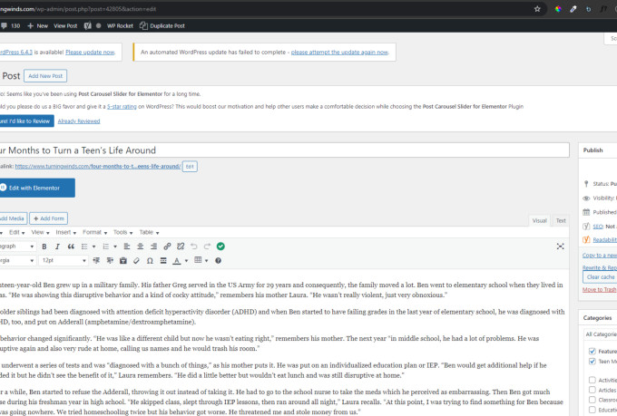Viewport: 617px width, 416px height.
Task: Insert or edit a link
Action: [167, 247]
